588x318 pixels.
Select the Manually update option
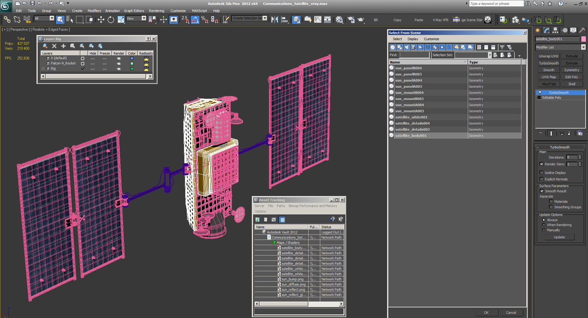point(544,230)
